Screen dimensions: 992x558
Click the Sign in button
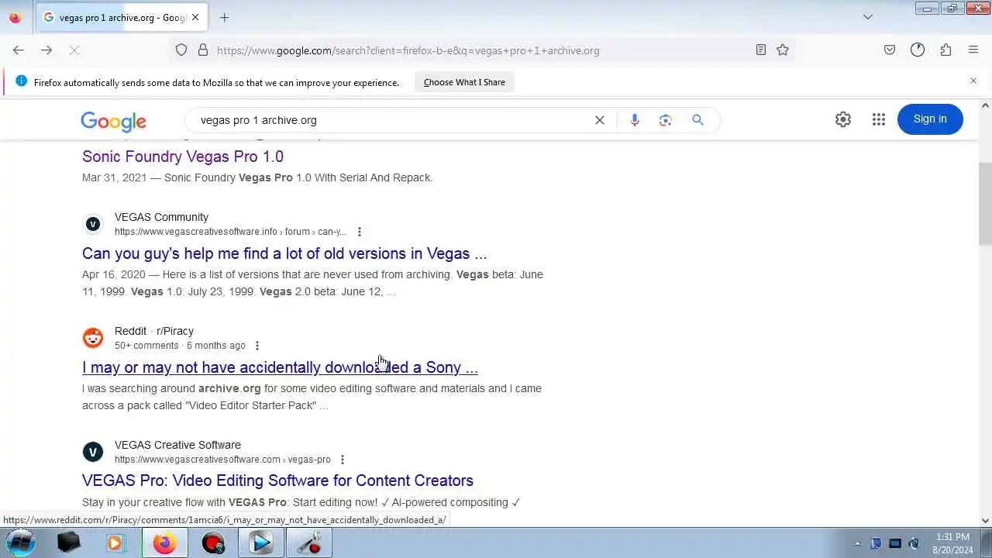pos(930,119)
